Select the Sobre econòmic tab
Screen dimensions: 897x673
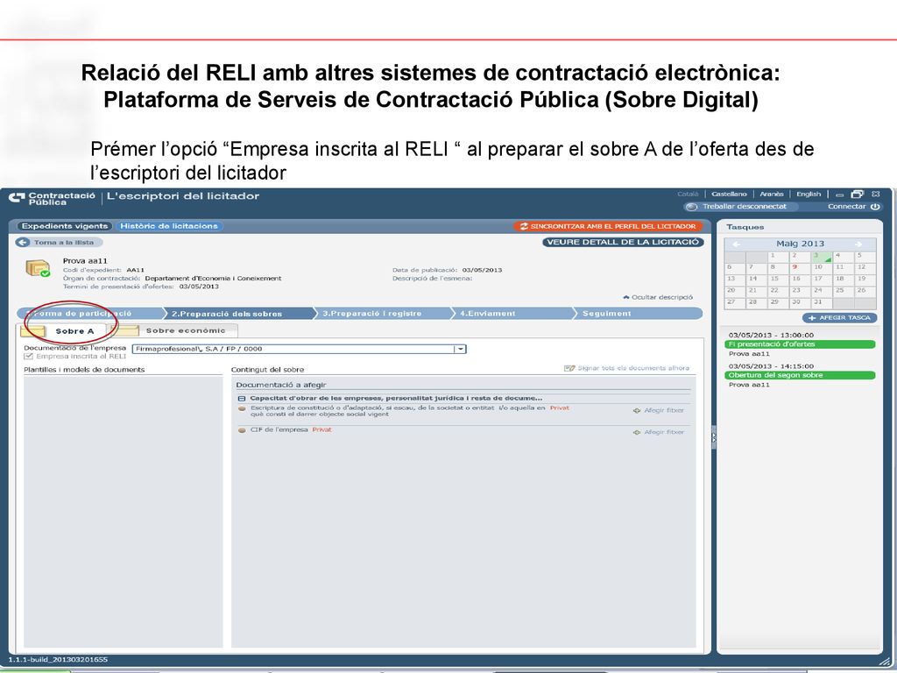tap(175, 330)
